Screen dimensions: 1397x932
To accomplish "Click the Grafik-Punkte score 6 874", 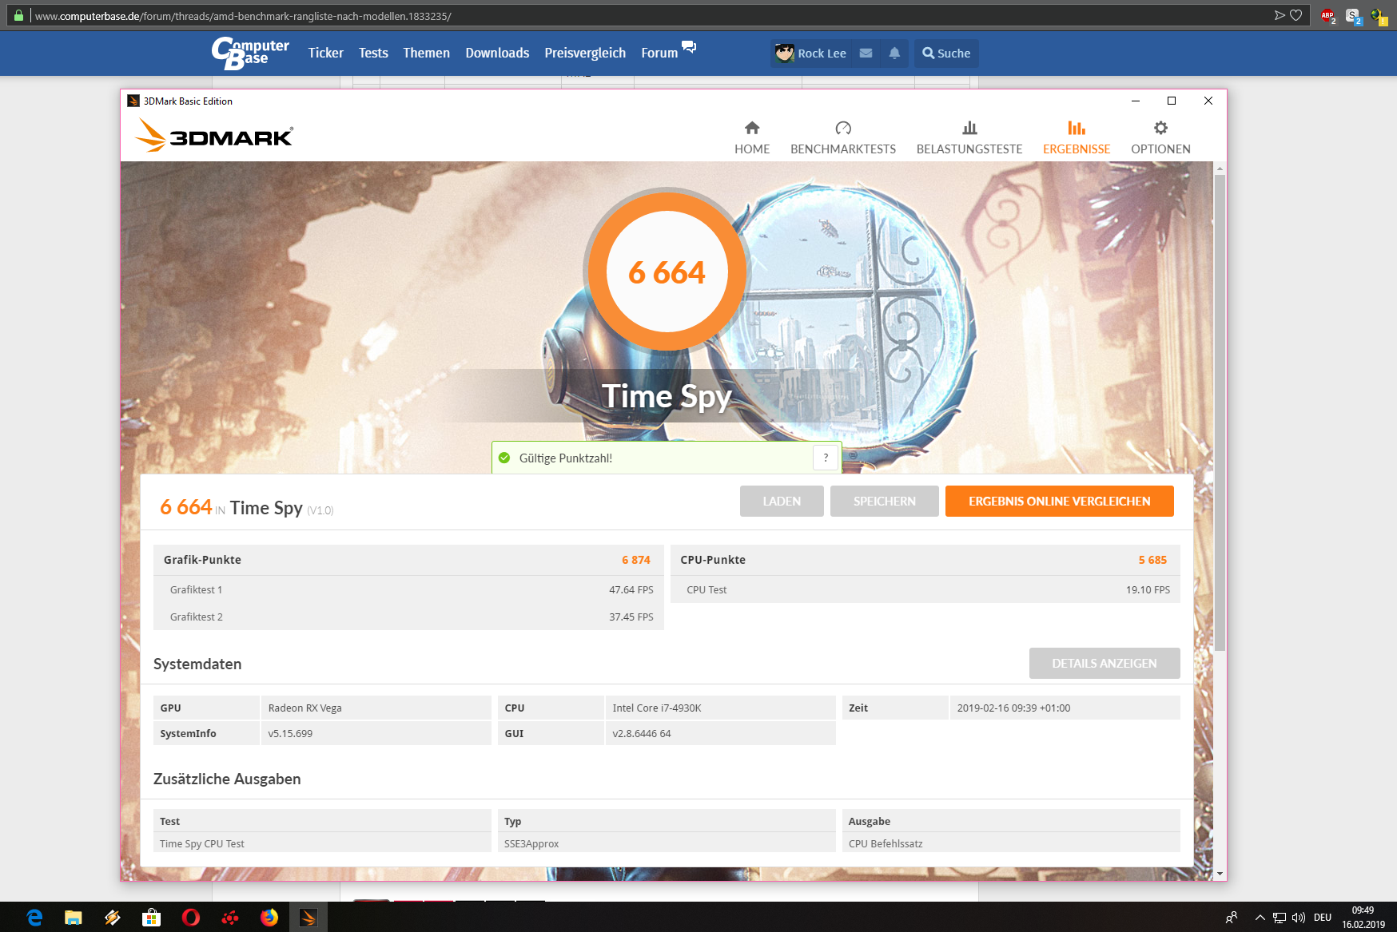I will (636, 560).
